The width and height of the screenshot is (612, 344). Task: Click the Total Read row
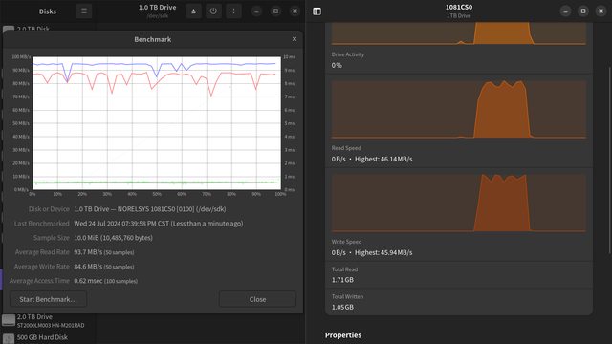click(459, 274)
